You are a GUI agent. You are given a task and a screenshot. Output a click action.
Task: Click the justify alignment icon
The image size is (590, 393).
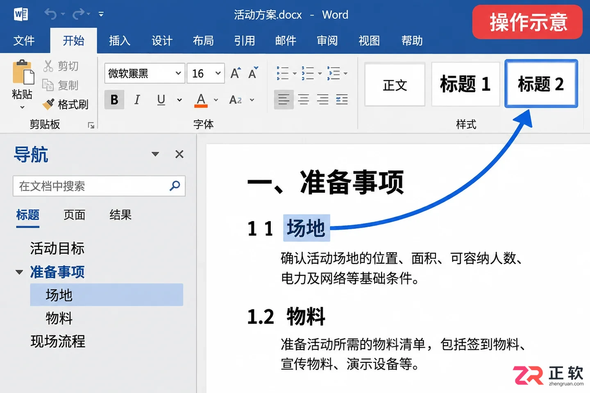pyautogui.click(x=342, y=99)
